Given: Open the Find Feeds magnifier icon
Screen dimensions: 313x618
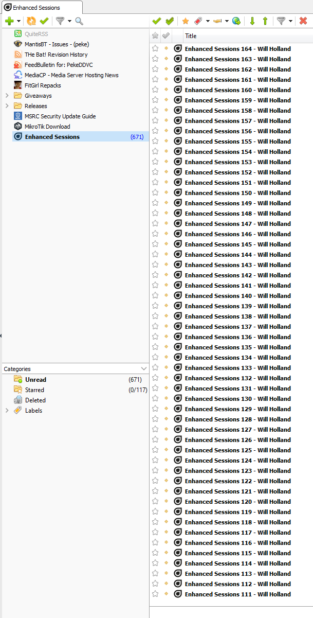Looking at the screenshot, I should pos(79,21).
